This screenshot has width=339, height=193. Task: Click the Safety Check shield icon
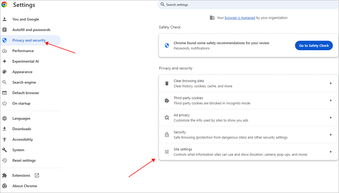click(x=167, y=45)
